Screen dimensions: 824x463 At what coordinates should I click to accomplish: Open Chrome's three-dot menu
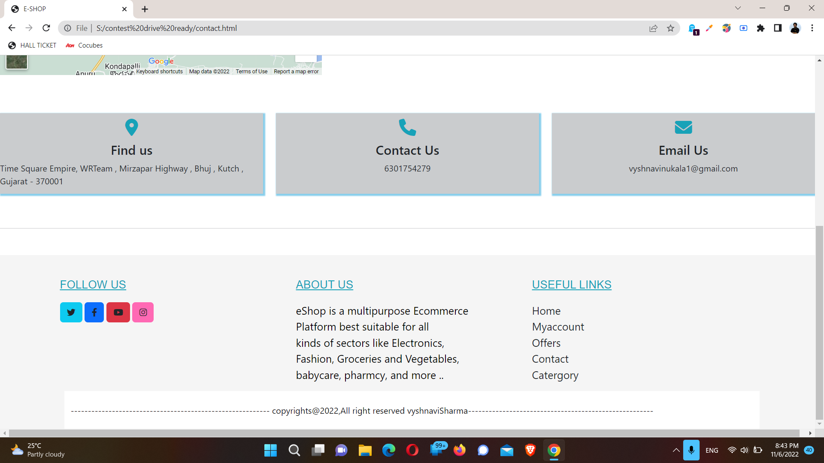812,28
